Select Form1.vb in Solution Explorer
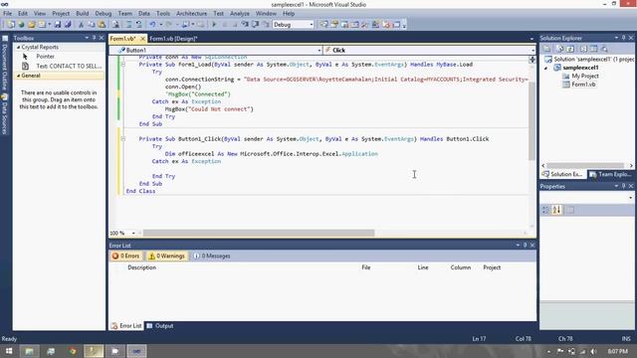The width and height of the screenshot is (637, 358). tap(583, 85)
